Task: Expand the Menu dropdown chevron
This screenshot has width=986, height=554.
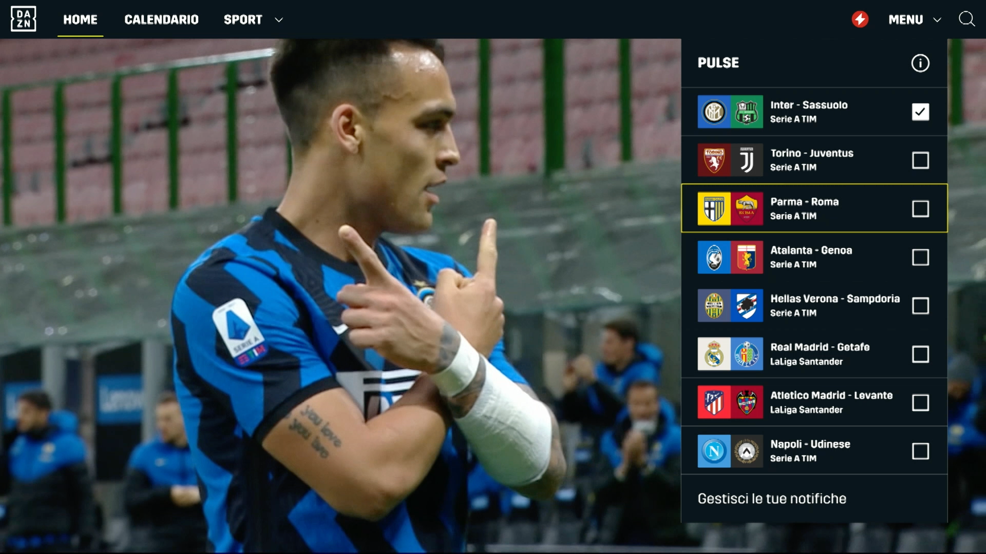Action: [x=937, y=20]
